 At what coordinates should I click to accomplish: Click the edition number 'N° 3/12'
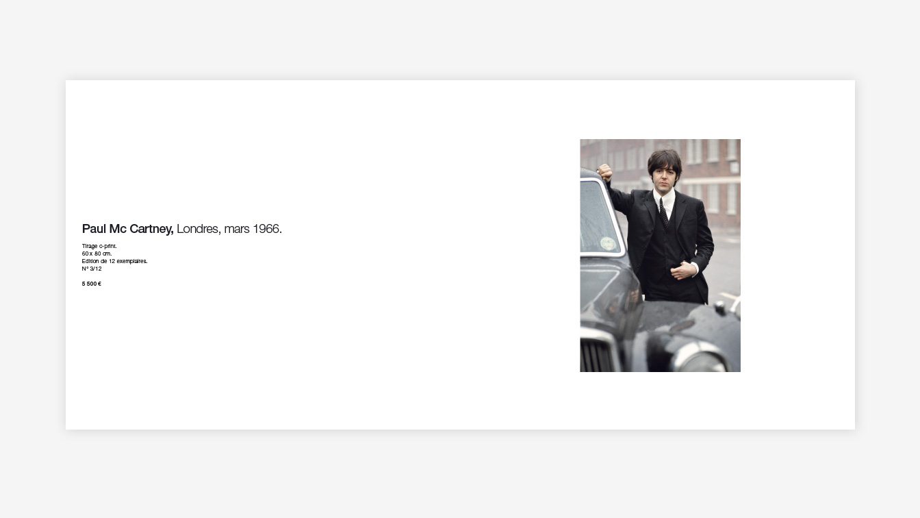click(92, 269)
